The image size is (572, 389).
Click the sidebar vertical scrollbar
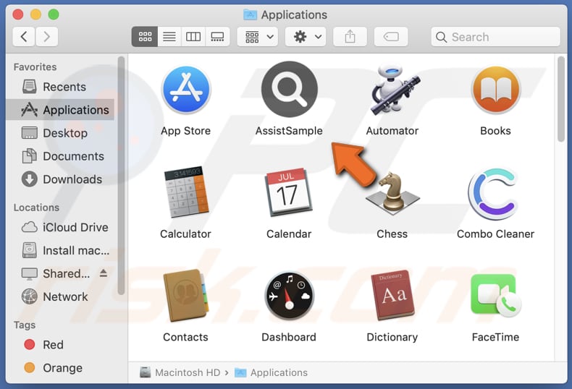click(121, 176)
